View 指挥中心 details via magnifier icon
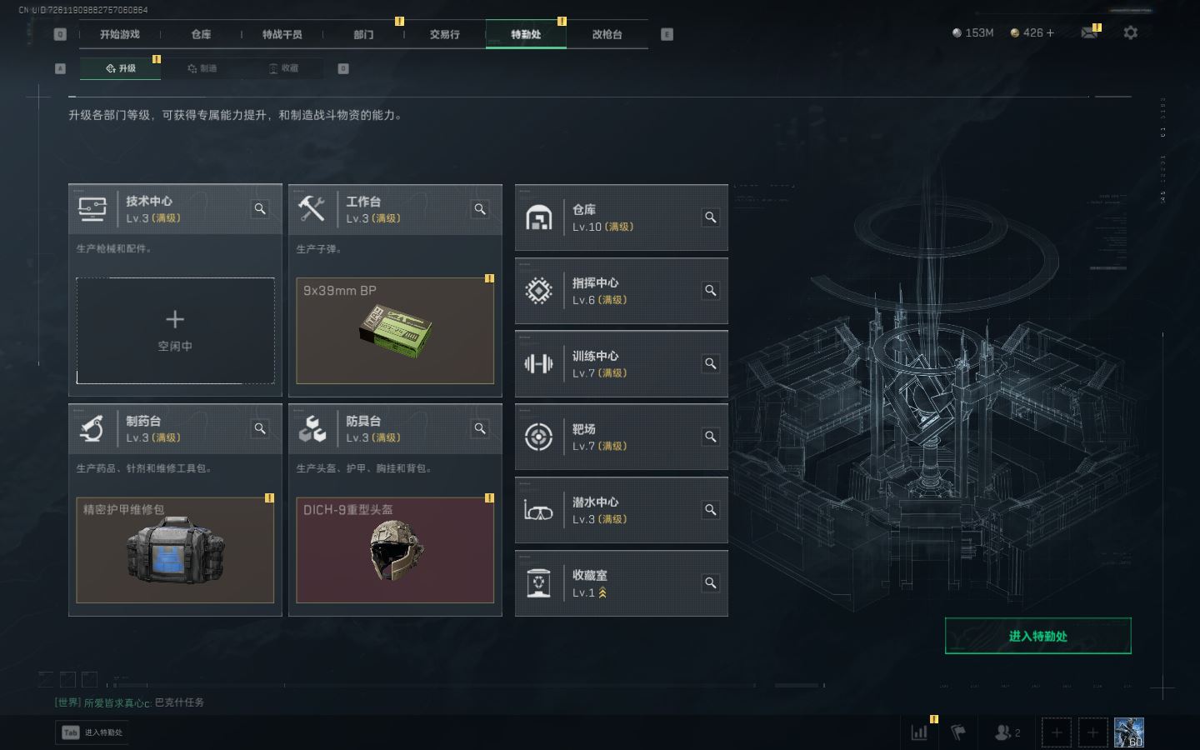This screenshot has height=750, width=1200. 711,291
